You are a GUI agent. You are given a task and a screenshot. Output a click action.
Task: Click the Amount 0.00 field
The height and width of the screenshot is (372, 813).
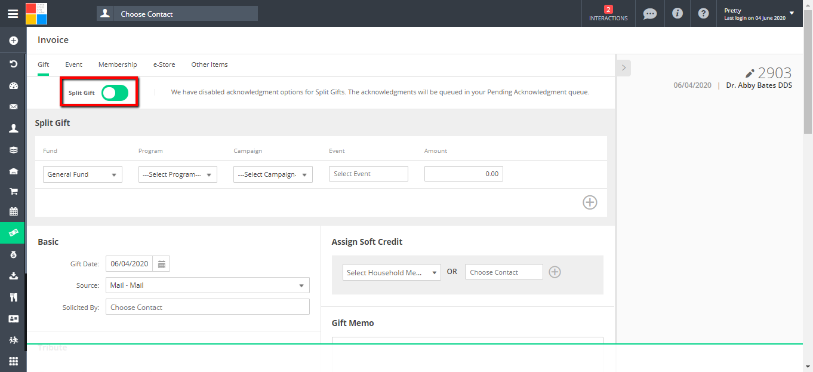point(464,174)
